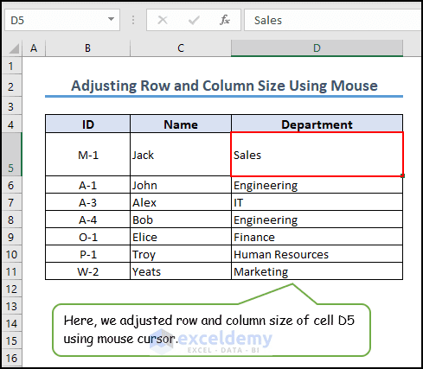
Task: Select cell containing John
Action: pos(181,185)
